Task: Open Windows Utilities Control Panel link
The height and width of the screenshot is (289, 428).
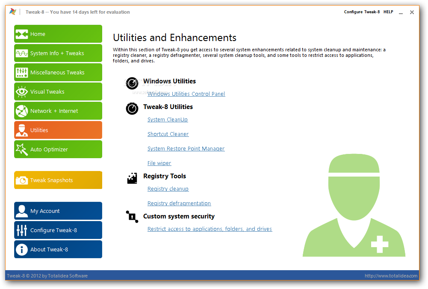Action: tap(186, 94)
